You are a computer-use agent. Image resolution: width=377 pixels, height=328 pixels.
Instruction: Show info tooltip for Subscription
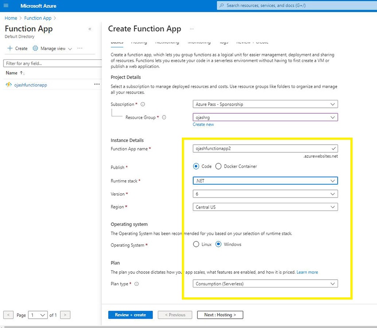pos(143,104)
